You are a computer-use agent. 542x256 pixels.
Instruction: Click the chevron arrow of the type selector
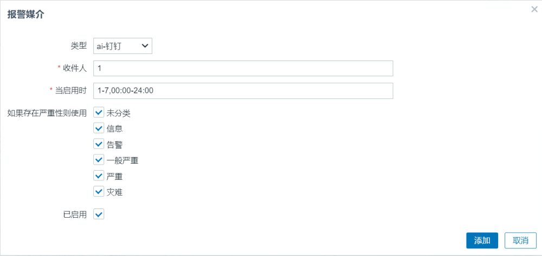tap(145, 46)
